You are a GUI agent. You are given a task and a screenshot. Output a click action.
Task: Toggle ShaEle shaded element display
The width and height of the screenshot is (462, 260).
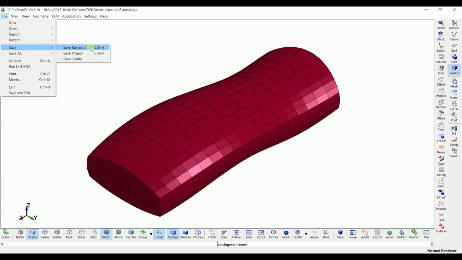coord(32,234)
